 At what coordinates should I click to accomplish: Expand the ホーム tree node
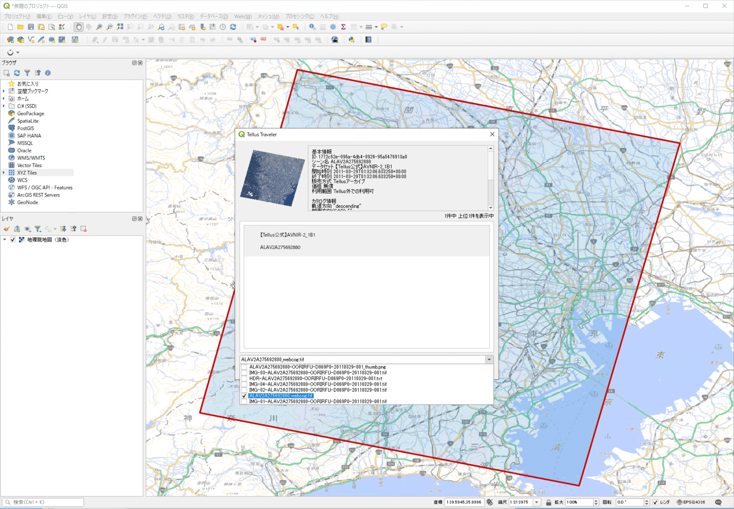pyautogui.click(x=4, y=98)
